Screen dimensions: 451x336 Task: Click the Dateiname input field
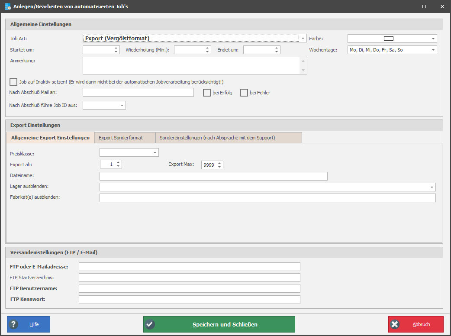tap(213, 176)
